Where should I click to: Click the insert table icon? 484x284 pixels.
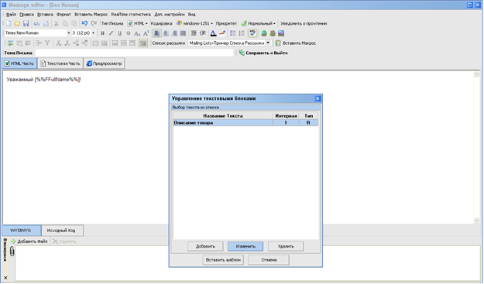click(11, 43)
